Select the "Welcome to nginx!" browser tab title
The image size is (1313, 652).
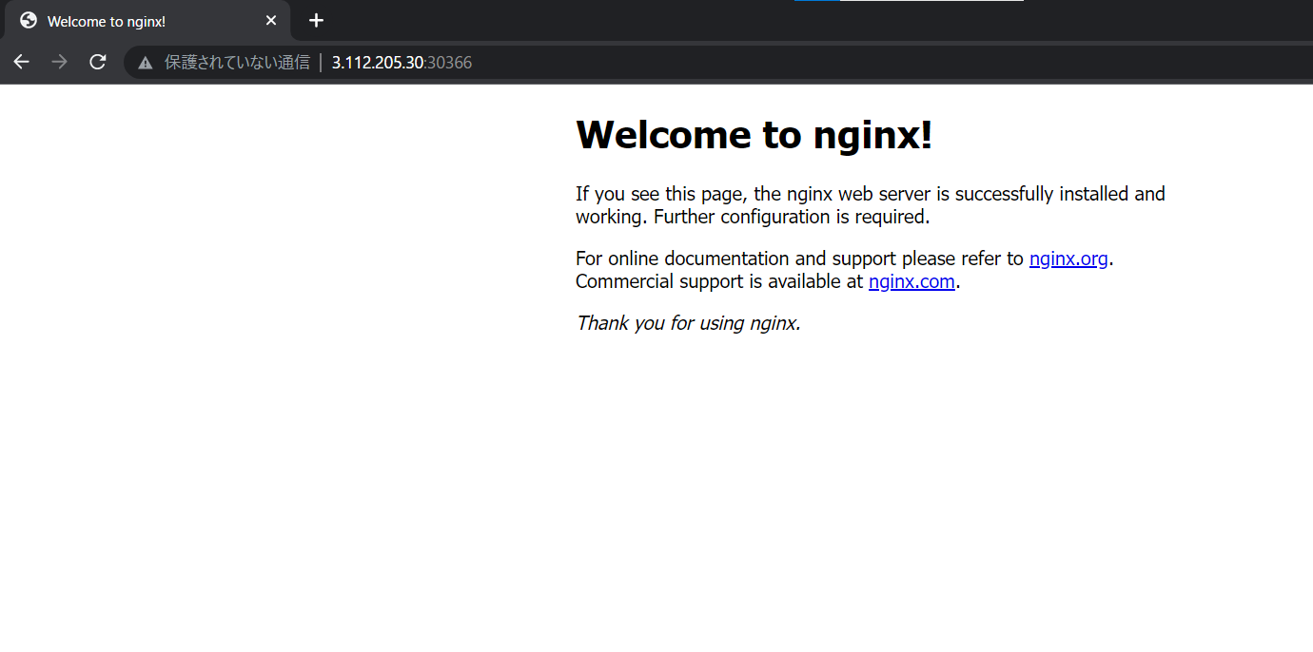coord(107,21)
